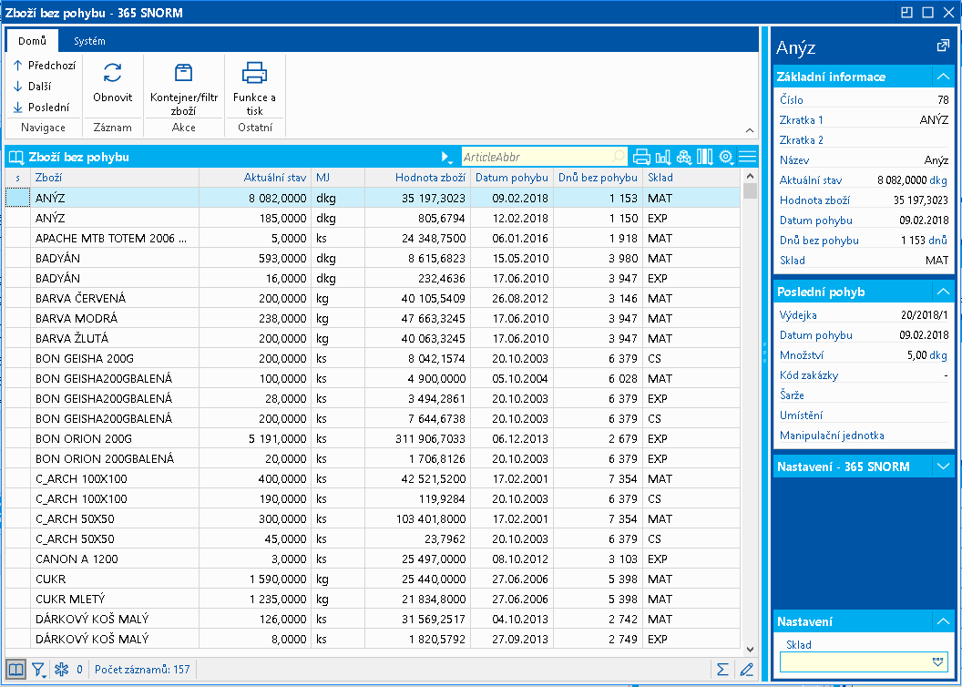The width and height of the screenshot is (962, 687).
Task: Click the print icon in grid header
Action: pyautogui.click(x=641, y=157)
